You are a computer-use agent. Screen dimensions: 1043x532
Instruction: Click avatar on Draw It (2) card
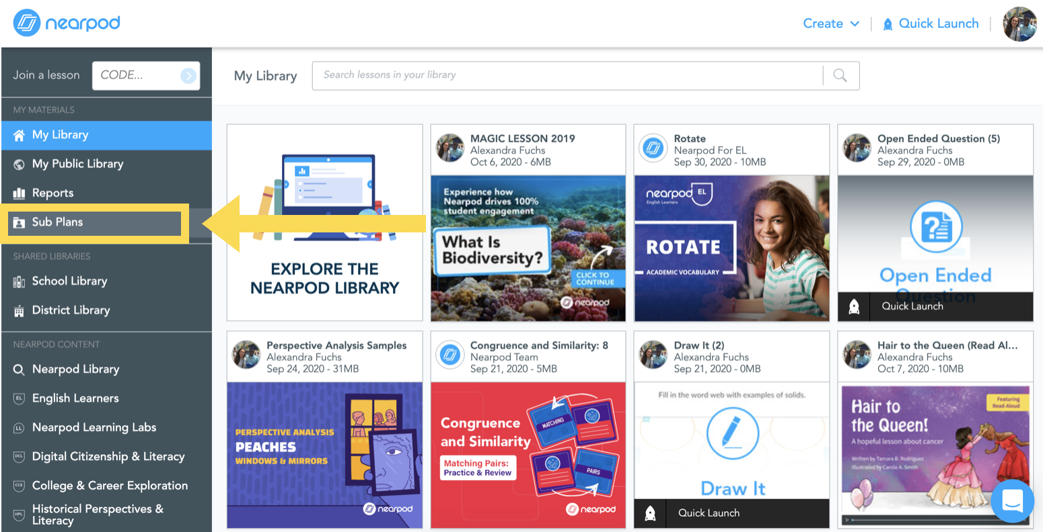[653, 355]
